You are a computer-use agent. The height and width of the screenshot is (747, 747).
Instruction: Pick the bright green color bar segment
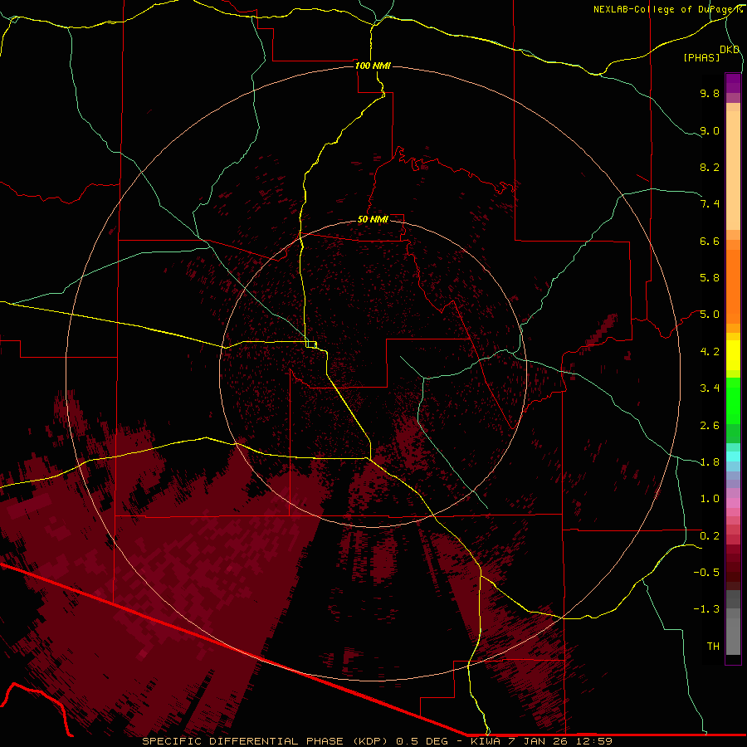[x=733, y=400]
